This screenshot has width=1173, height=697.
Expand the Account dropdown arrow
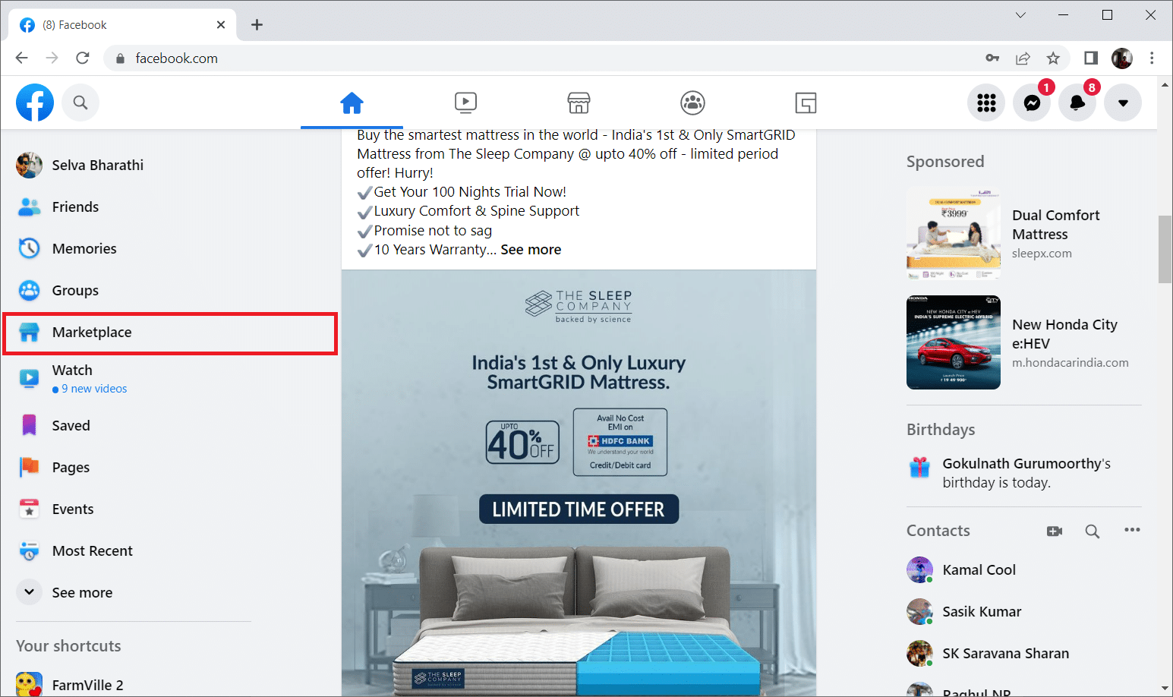[1123, 102]
